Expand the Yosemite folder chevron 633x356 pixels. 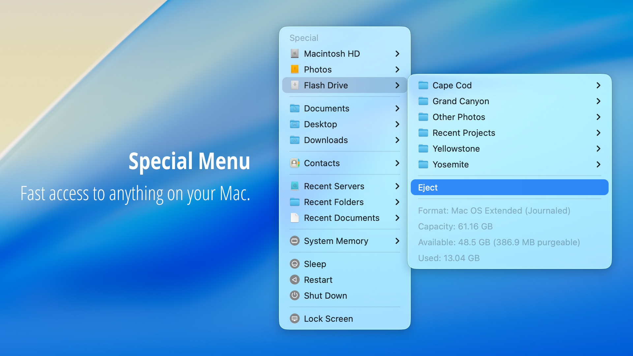(598, 164)
